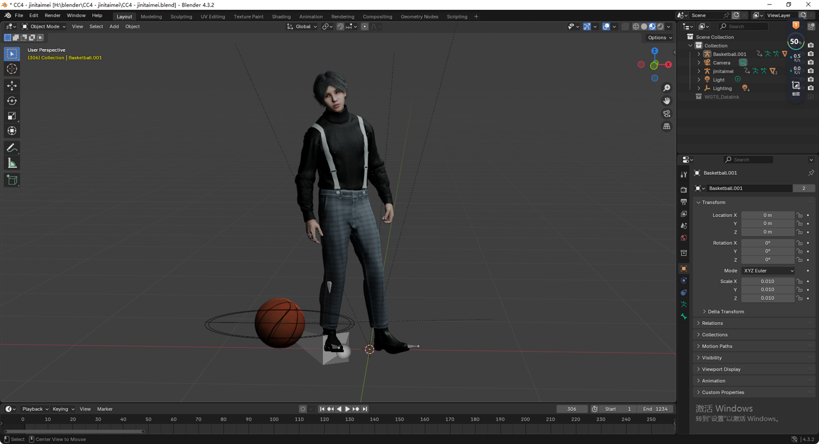Expand the Delta Transform panel
The width and height of the screenshot is (819, 444).
coord(726,312)
